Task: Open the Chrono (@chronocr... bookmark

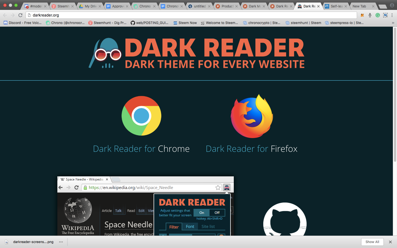Action: point(65,23)
